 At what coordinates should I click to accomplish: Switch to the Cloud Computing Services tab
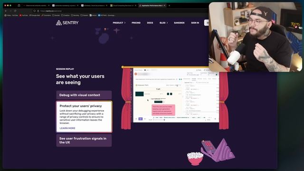coord(123,5)
